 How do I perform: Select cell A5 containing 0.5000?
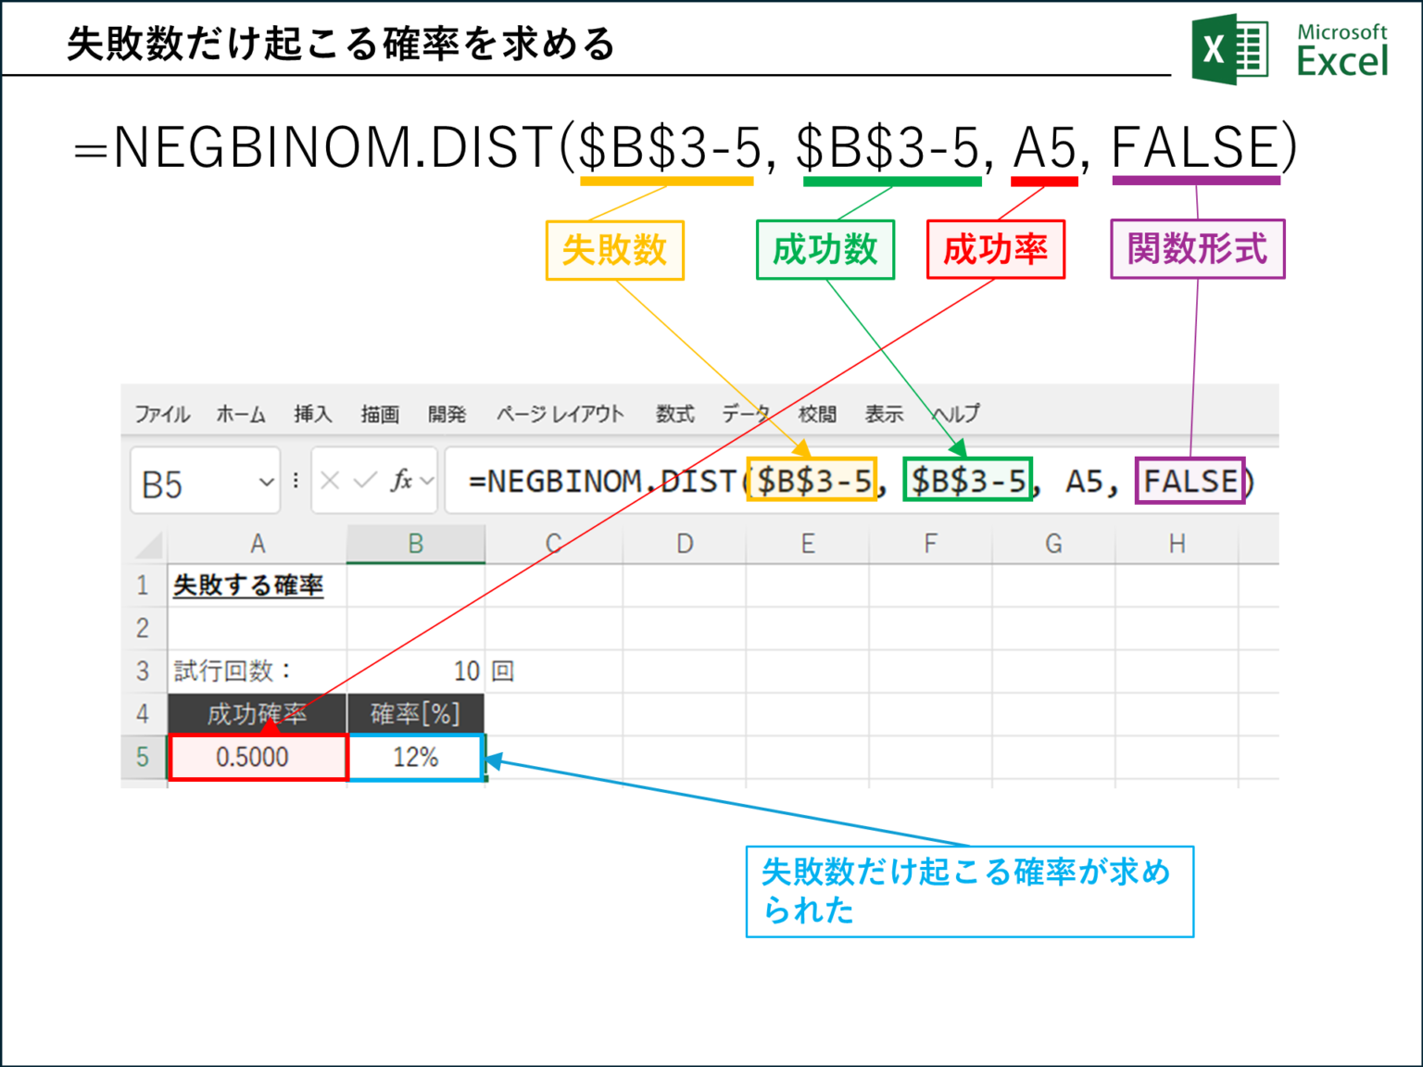(258, 757)
